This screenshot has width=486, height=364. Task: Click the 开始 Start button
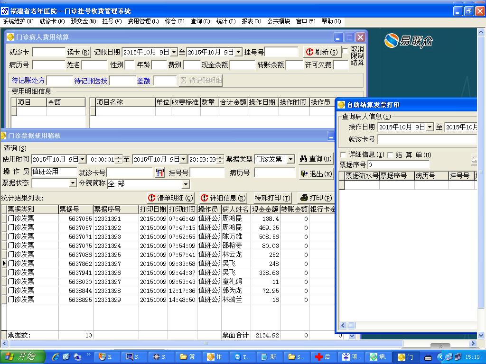[22, 357]
